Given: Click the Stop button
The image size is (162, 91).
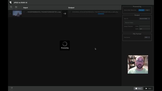Looking at the screenshot, I should [138, 88].
